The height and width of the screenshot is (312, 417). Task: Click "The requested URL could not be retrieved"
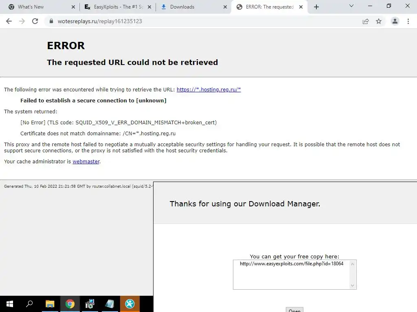click(132, 62)
